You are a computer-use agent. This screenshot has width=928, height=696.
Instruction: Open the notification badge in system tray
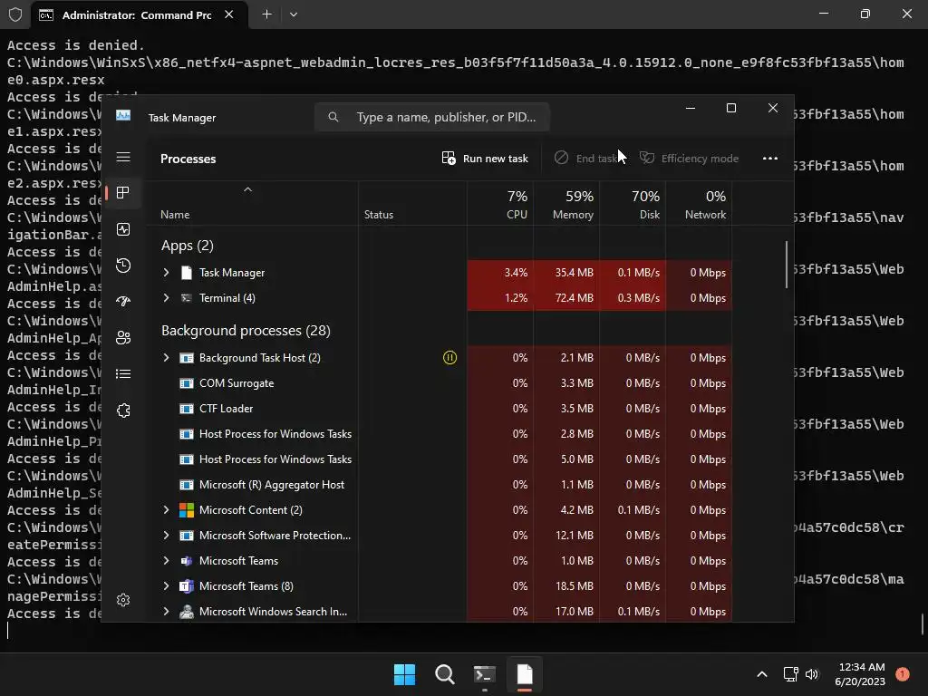coord(903,673)
